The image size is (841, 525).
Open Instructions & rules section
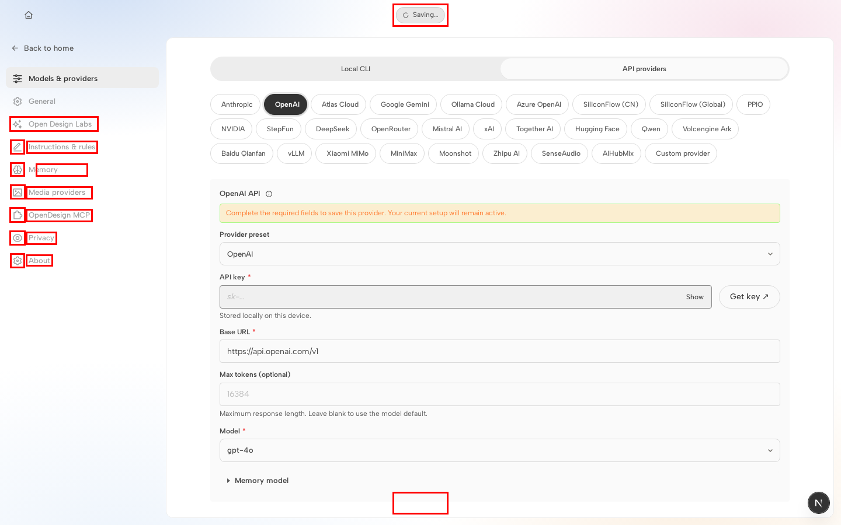[82, 147]
